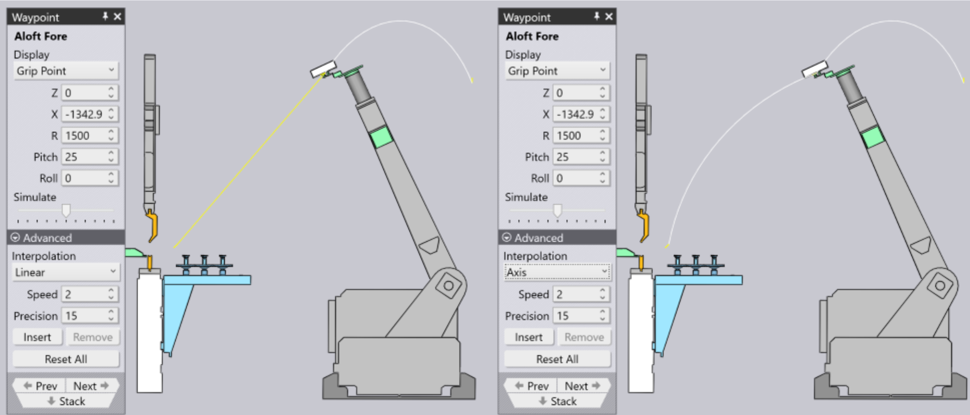Image resolution: width=970 pixels, height=415 pixels.
Task: Open Linear interpolation dropdown in left panel
Action: coord(66,272)
